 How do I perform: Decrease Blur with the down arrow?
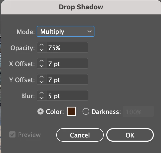42,98
